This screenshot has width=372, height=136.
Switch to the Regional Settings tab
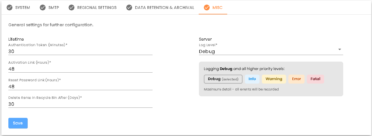pyautogui.click(x=97, y=7)
